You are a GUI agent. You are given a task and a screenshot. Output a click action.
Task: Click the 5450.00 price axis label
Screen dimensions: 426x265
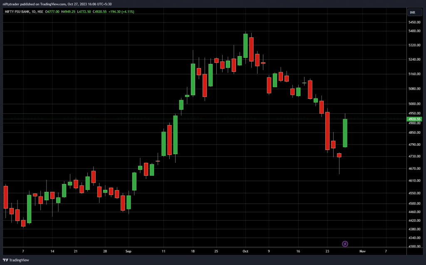click(x=414, y=22)
